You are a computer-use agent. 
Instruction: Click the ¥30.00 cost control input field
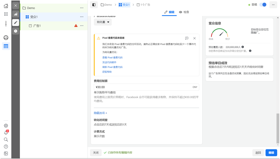click(146, 87)
